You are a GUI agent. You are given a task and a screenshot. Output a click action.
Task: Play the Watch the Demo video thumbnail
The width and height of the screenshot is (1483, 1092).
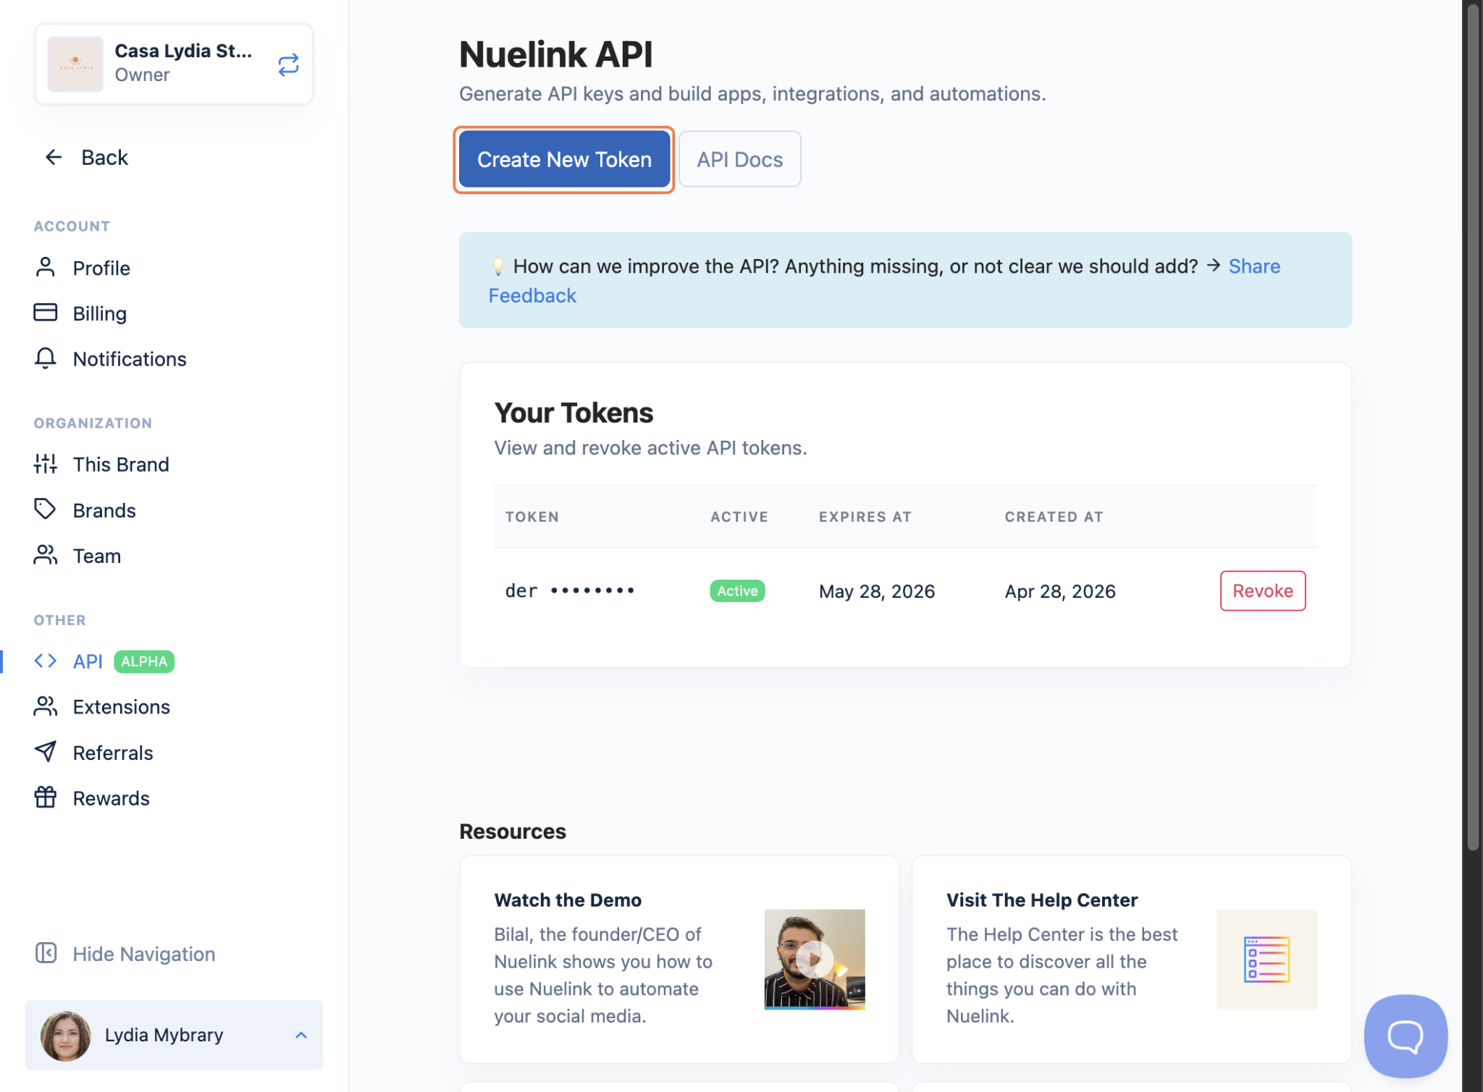click(x=814, y=959)
